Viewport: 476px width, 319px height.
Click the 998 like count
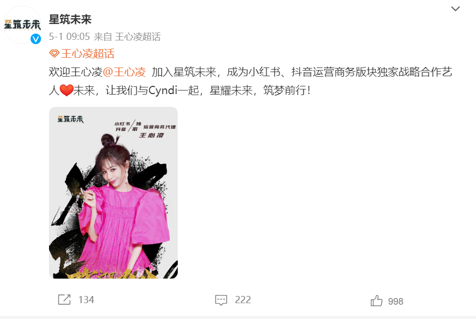coord(395,302)
